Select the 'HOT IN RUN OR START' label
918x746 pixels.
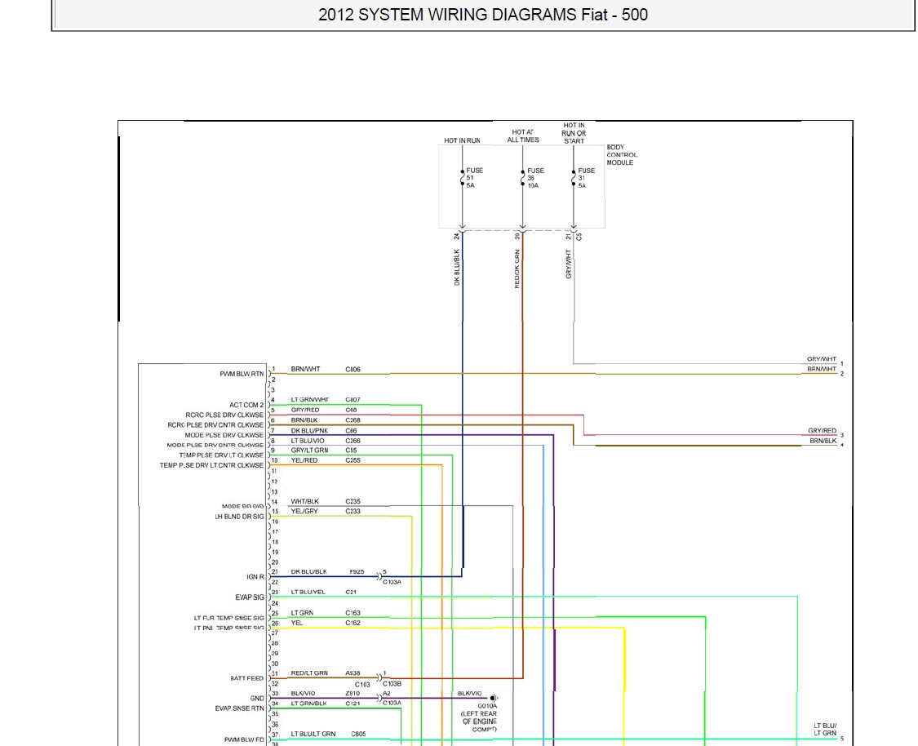[574, 133]
